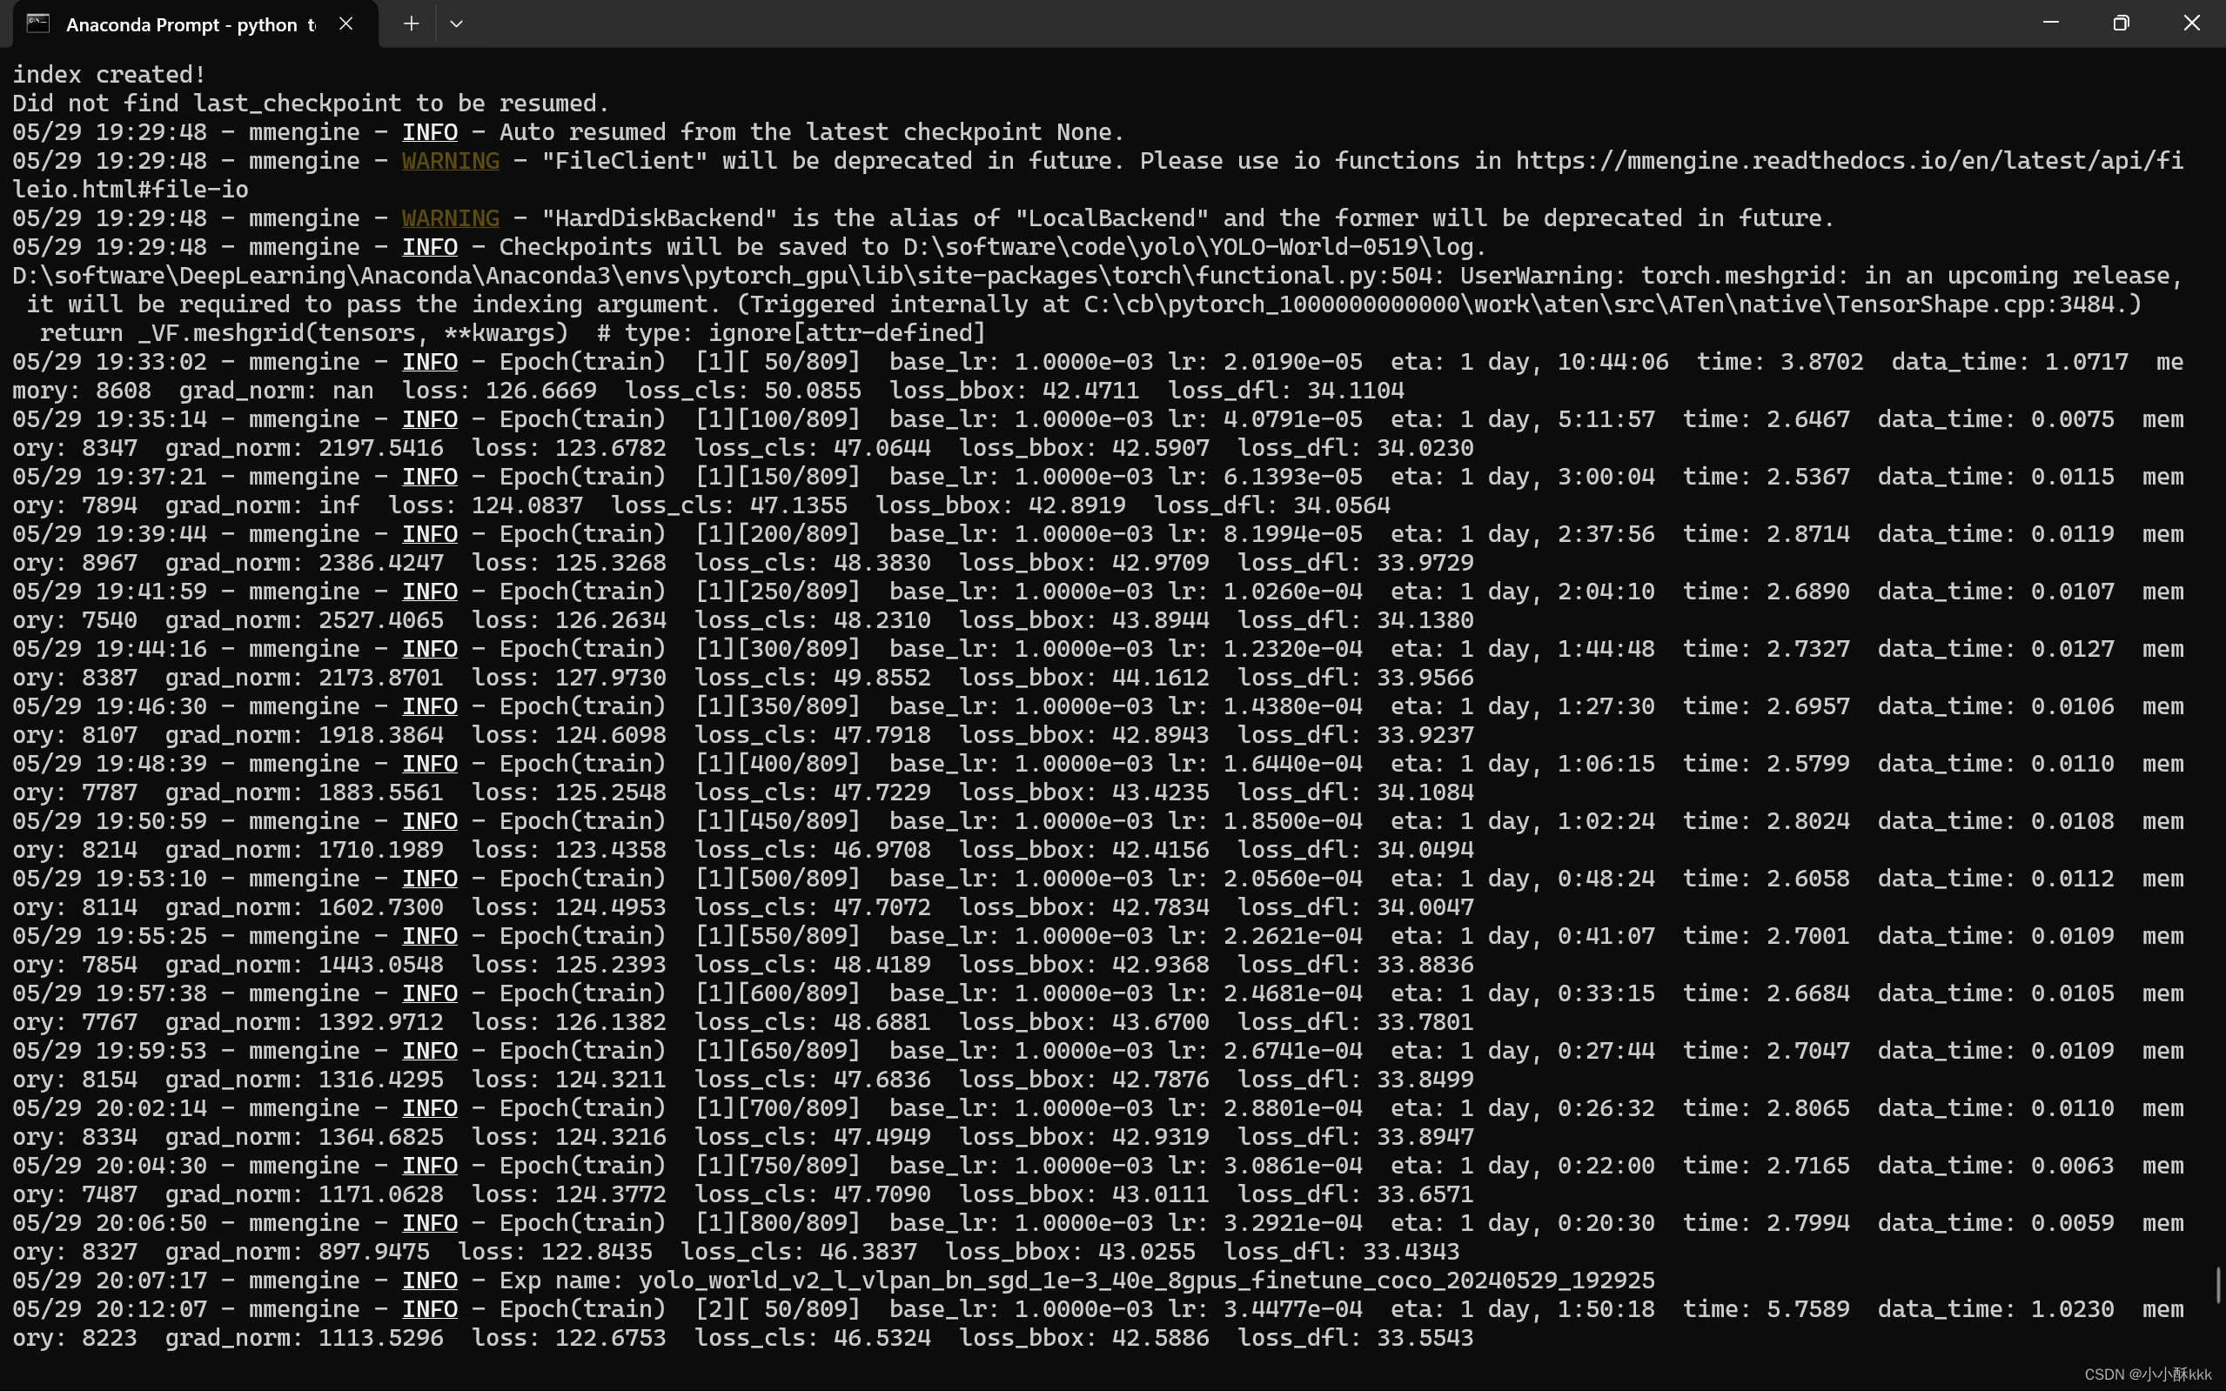The height and width of the screenshot is (1391, 2226).
Task: Restore down the terminal window
Action: tap(2121, 23)
